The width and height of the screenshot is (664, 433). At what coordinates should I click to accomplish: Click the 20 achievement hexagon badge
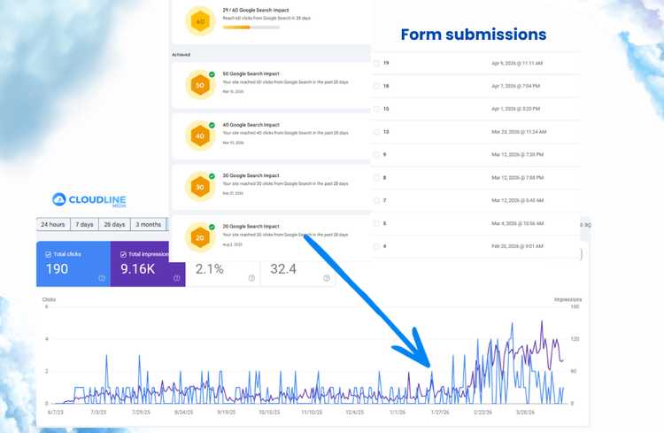(200, 238)
